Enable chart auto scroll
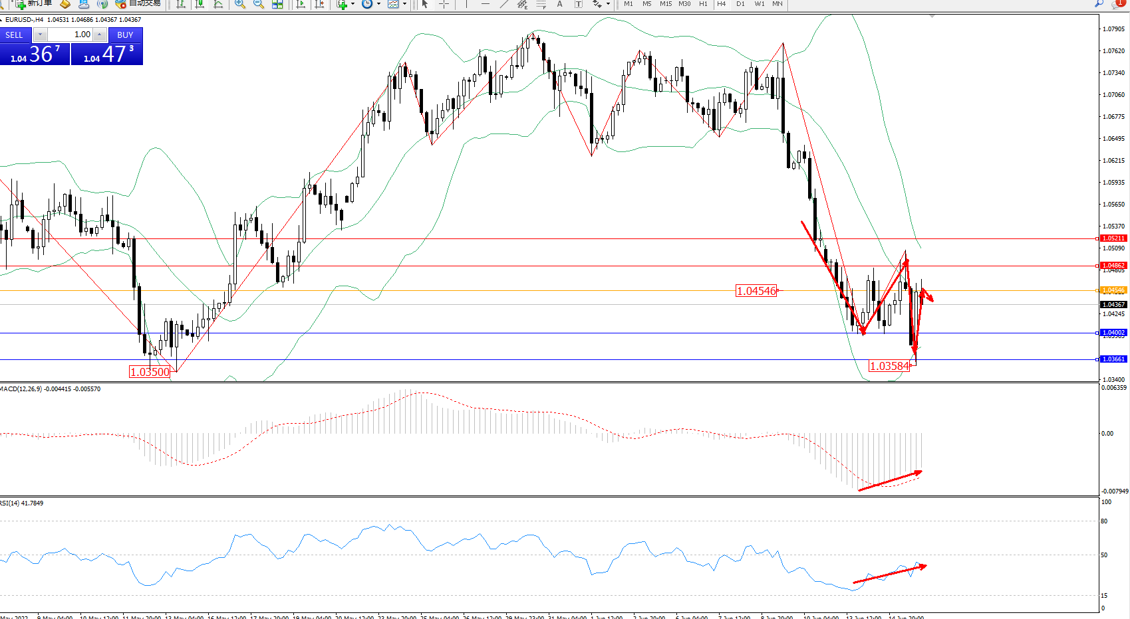This screenshot has width=1130, height=619. click(x=301, y=5)
